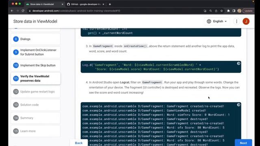
Task: Open the J account avatar
Action: click(246, 21)
